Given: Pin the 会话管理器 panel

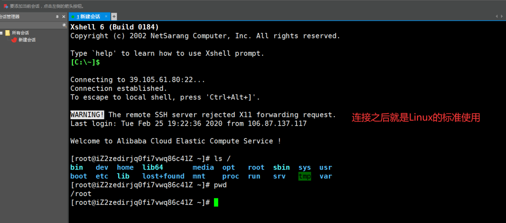Looking at the screenshot, I should [x=57, y=17].
